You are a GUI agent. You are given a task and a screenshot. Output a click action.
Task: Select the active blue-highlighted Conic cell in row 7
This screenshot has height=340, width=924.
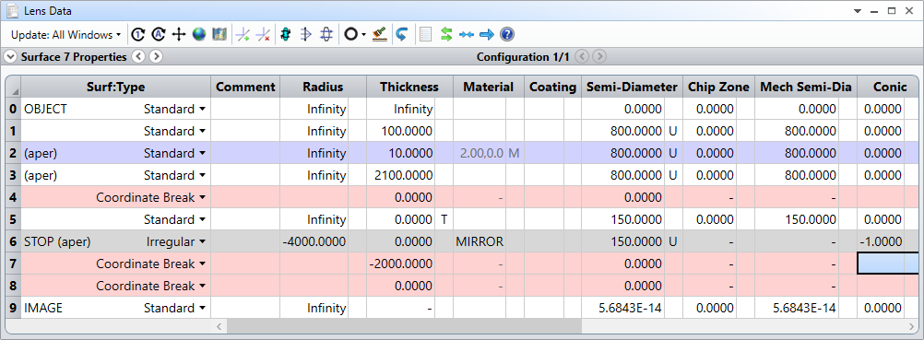pyautogui.click(x=887, y=264)
